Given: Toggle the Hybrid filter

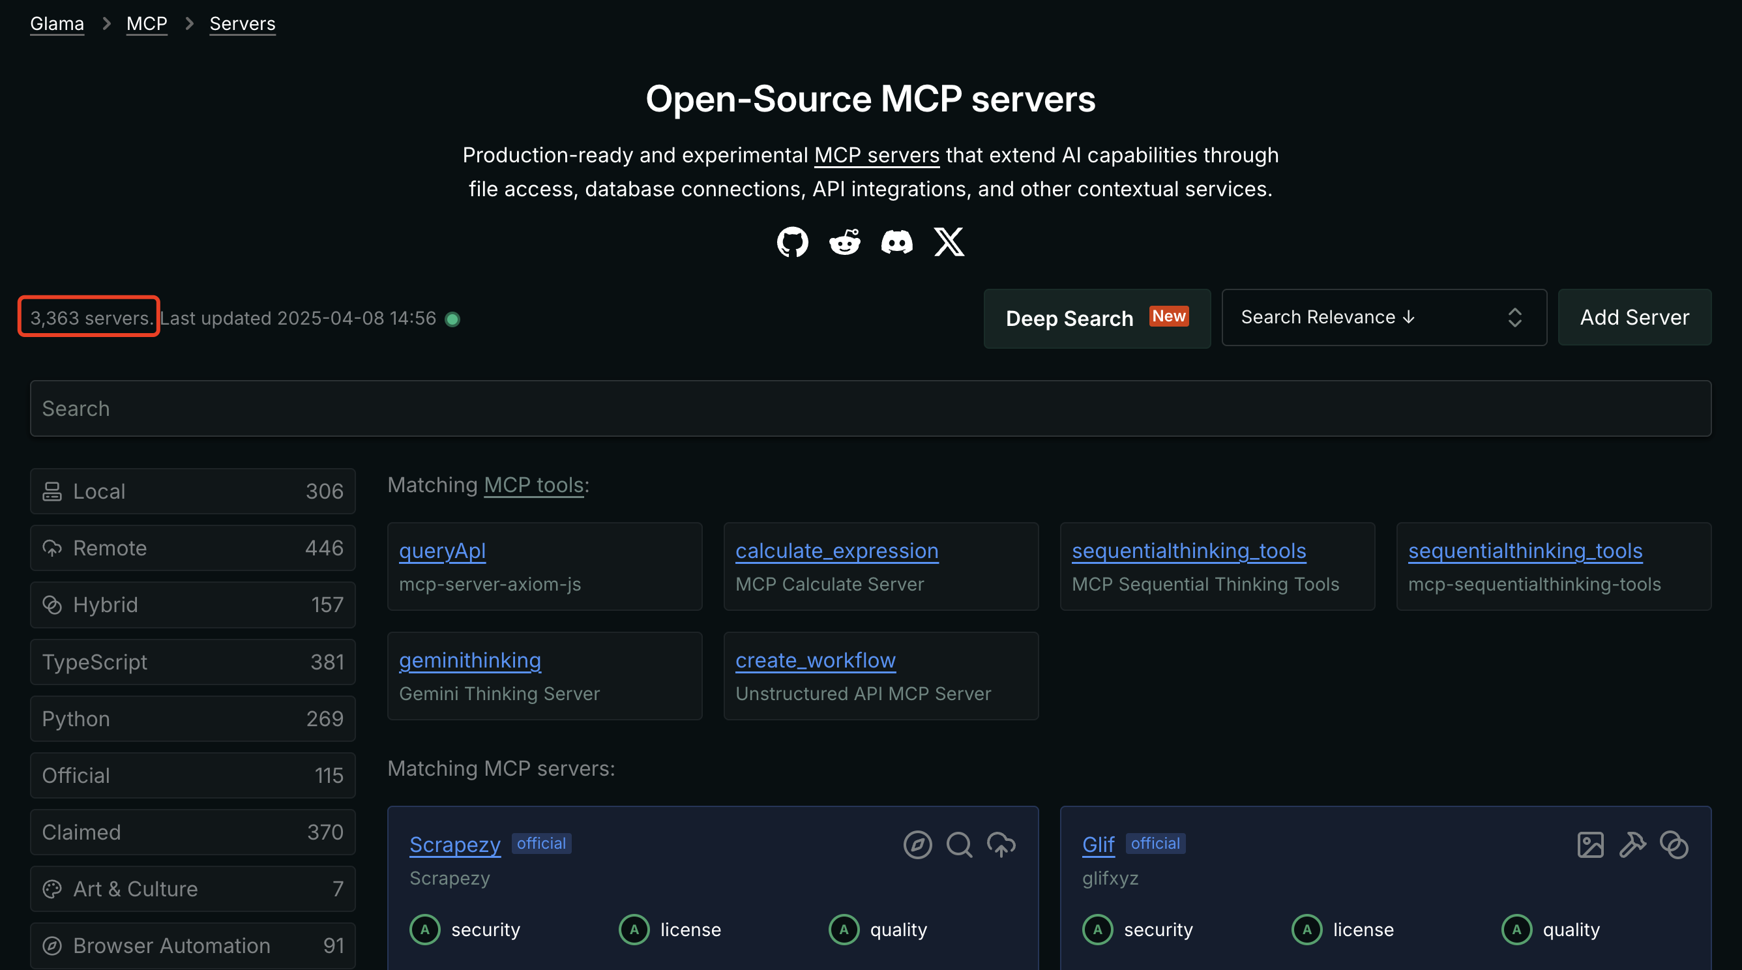Looking at the screenshot, I should click(x=193, y=605).
